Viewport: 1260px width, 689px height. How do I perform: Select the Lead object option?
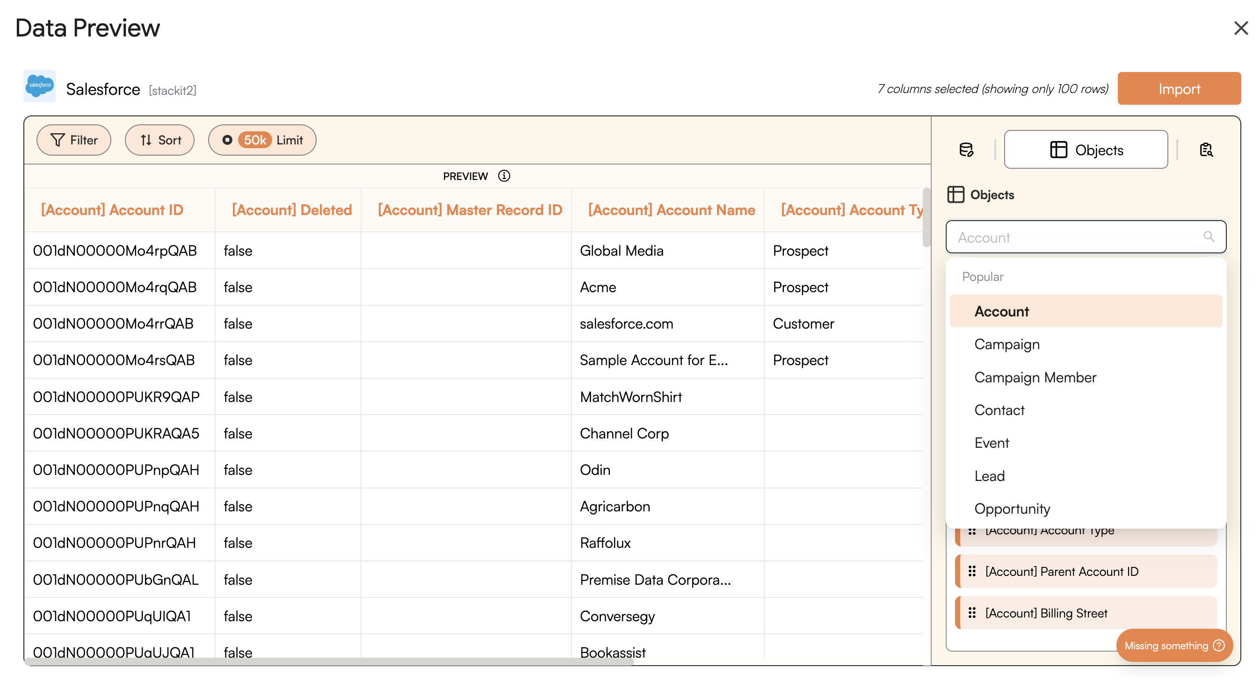(989, 476)
